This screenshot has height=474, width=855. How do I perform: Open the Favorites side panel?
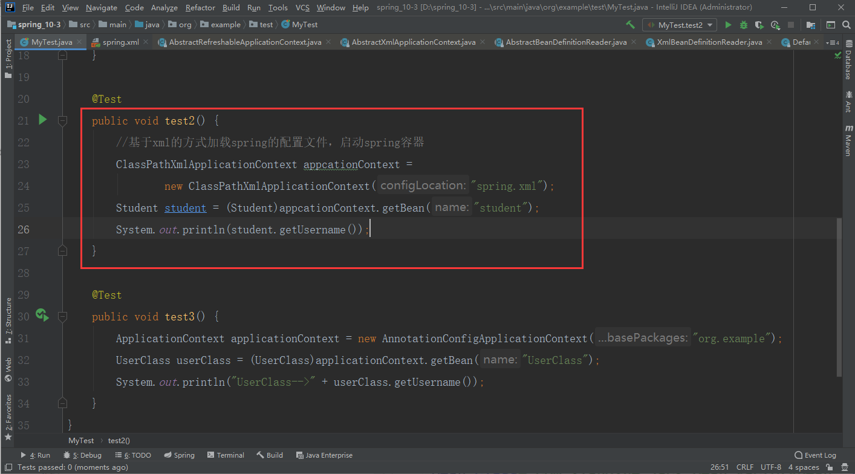(8, 417)
